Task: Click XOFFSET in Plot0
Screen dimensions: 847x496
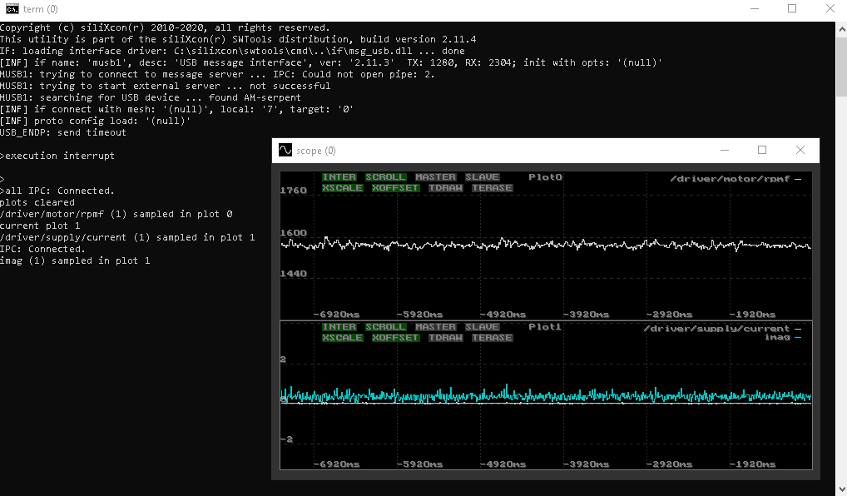Action: (x=395, y=188)
